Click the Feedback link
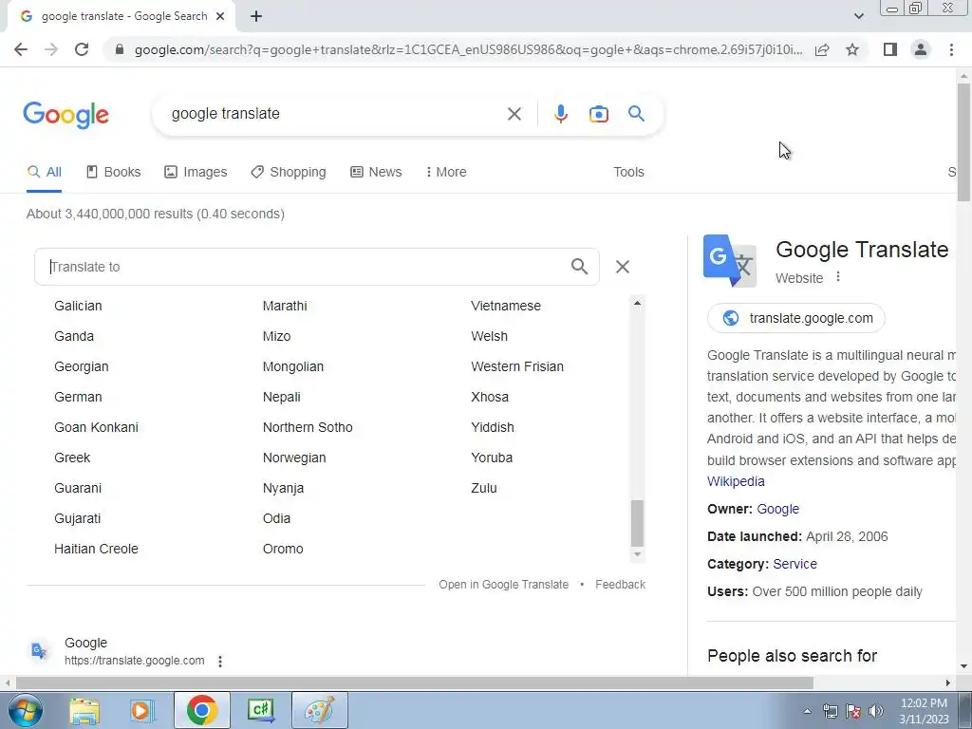Screen dimensions: 972x729 click(620, 585)
